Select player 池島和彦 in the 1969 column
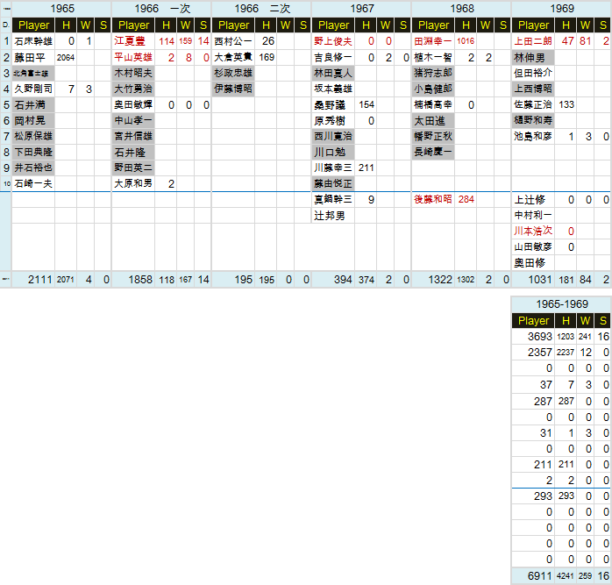This screenshot has height=585, width=612. (x=533, y=136)
